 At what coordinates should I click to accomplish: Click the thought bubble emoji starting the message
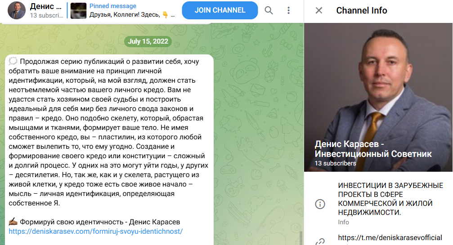pyautogui.click(x=13, y=61)
